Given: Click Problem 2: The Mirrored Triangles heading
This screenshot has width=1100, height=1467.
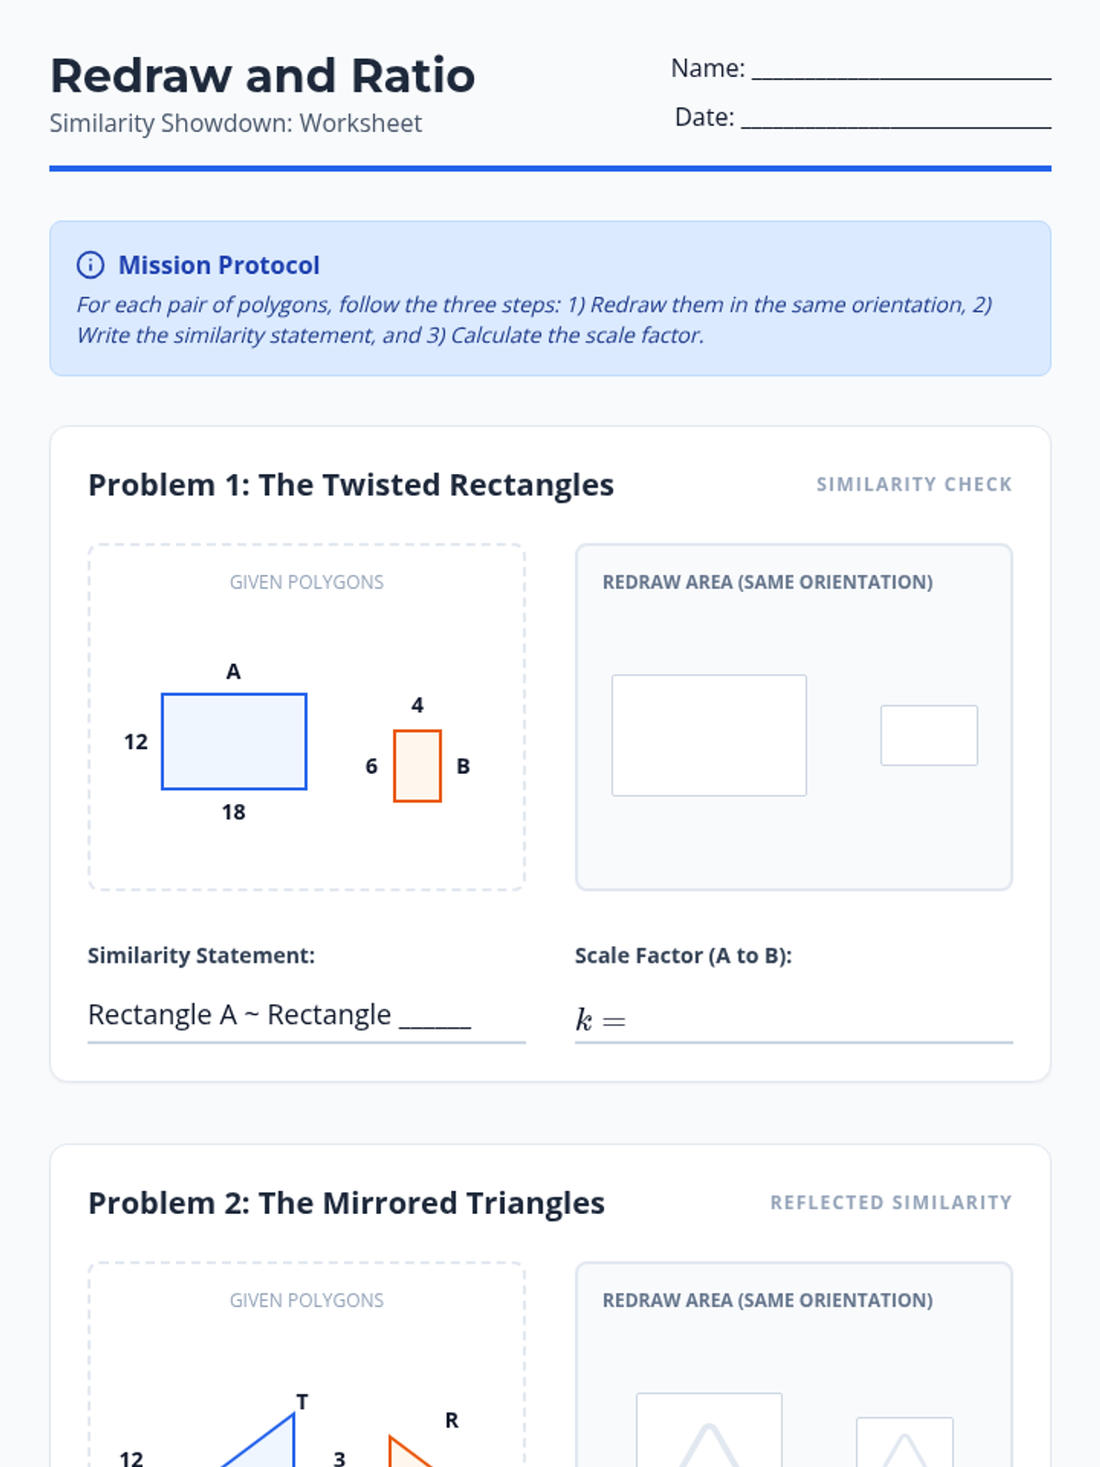Looking at the screenshot, I should 346,1202.
